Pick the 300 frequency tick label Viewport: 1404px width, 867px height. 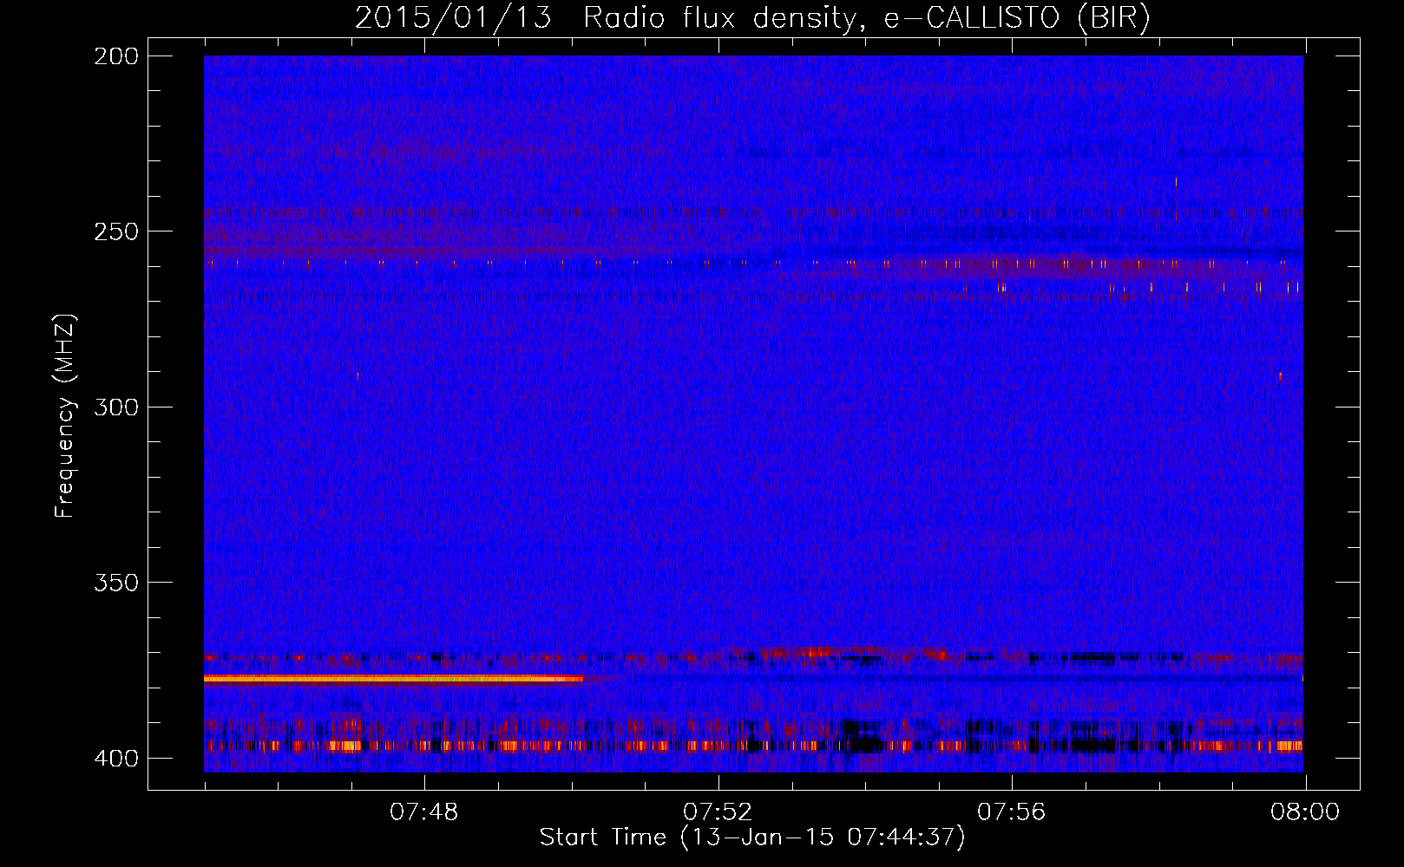115,407
